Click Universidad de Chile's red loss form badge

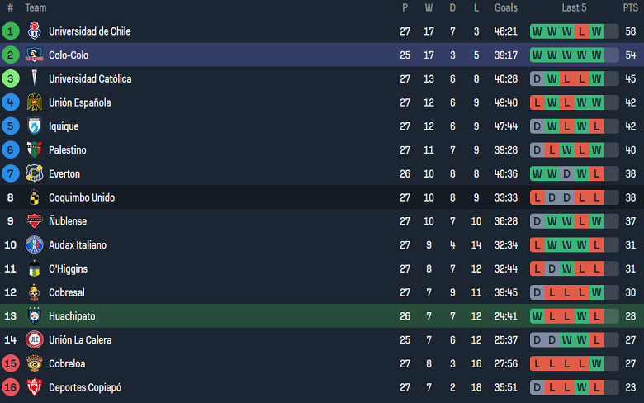(582, 31)
